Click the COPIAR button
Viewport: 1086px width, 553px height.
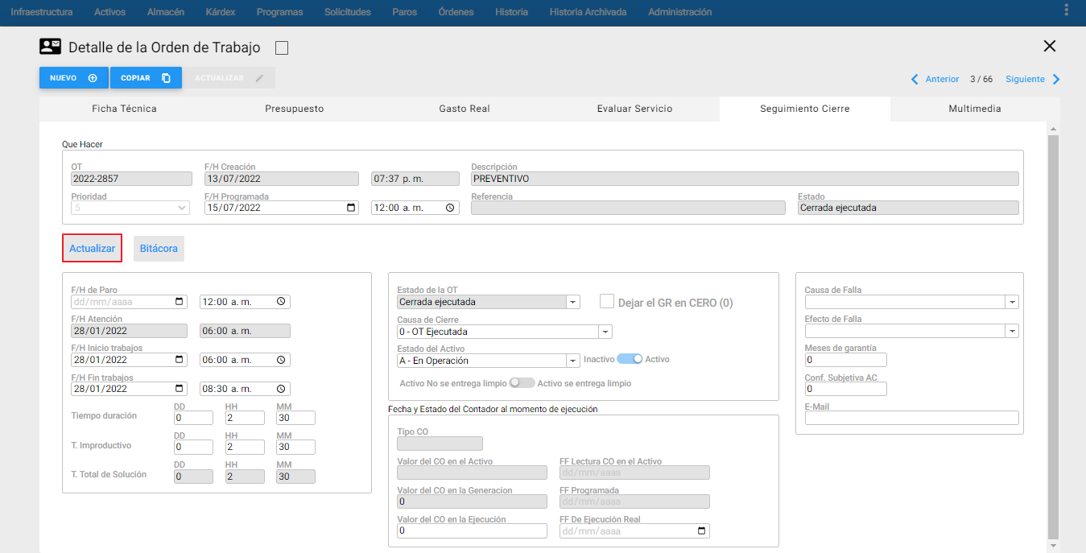coord(146,78)
